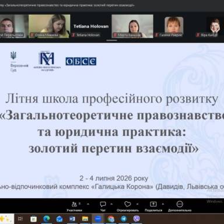The height and width of the screenshot is (224, 224).
Task: Click the gallery strip handle bar
Action: [x=112, y=40]
